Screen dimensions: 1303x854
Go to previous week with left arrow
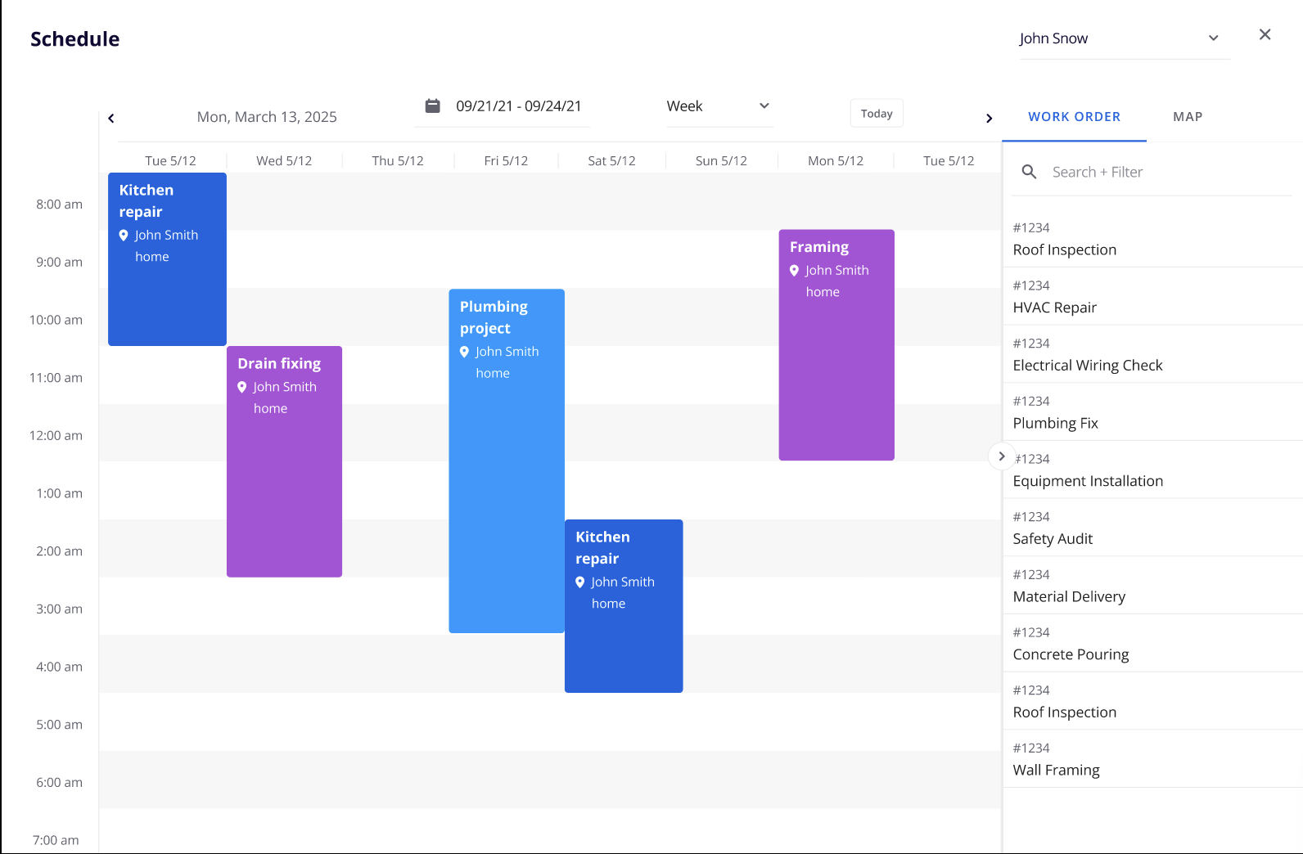111,118
